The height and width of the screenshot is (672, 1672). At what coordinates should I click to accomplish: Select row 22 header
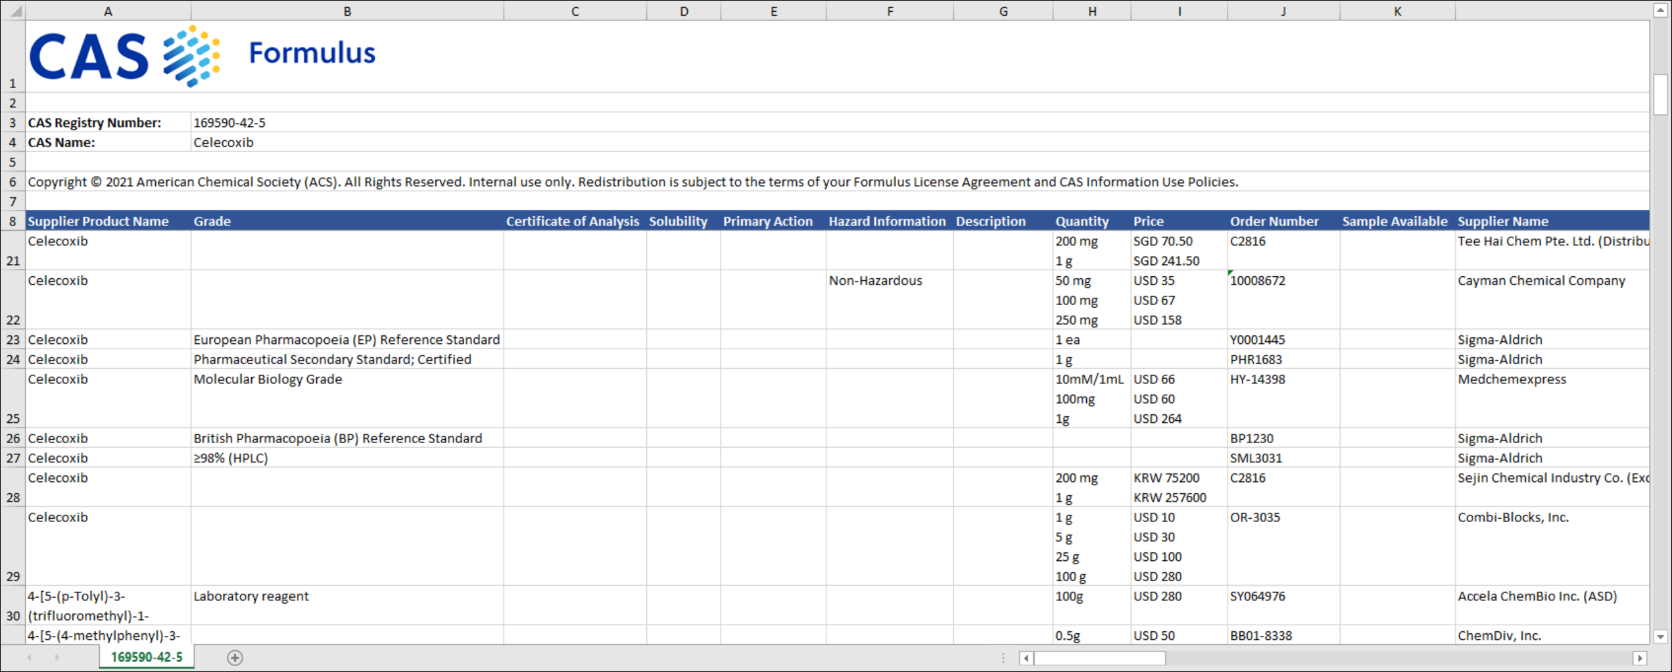[x=13, y=300]
